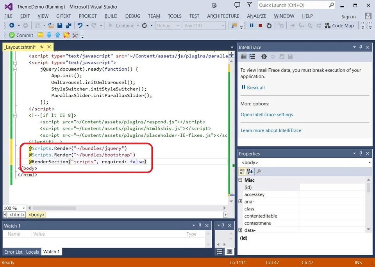Toggle auto-hide pin on IntelliTrace panel
This screenshot has height=267, width=375.
[x=361, y=47]
